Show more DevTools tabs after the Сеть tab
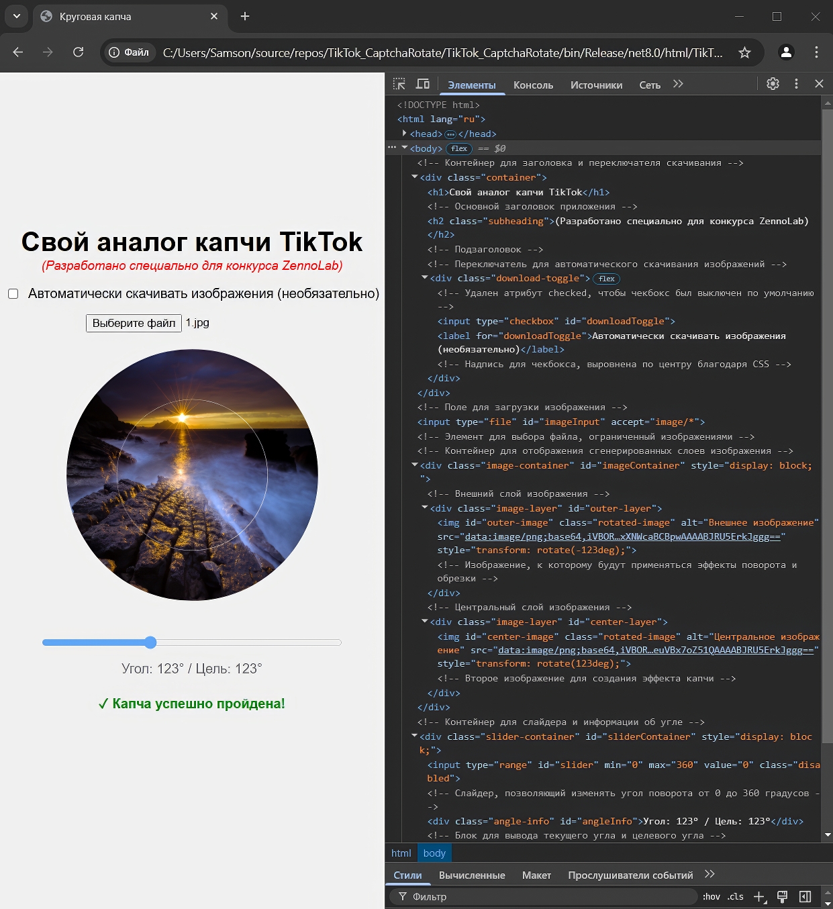This screenshot has height=909, width=833. 678,84
